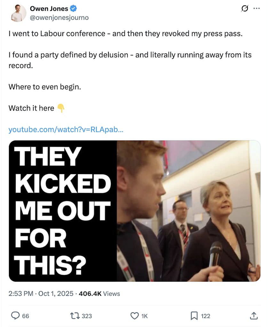Open the THEY KICKED ME OUT video card
The width and height of the screenshot is (268, 327).
coord(135,211)
